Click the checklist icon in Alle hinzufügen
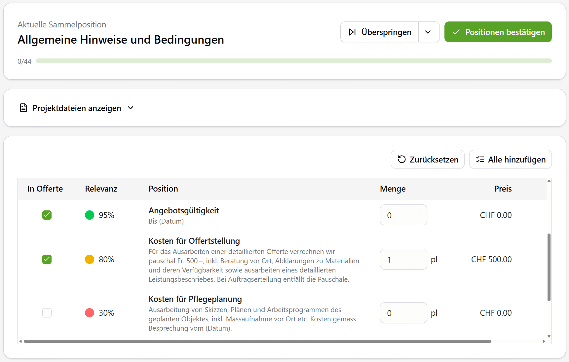This screenshot has height=362, width=569. [480, 159]
